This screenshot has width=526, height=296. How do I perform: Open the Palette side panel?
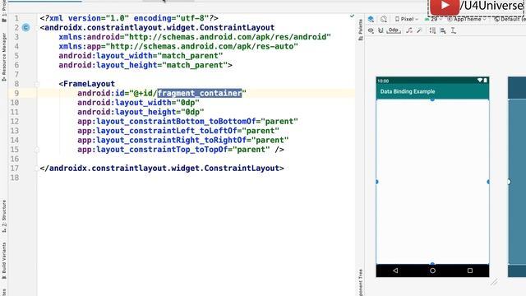coord(361,30)
